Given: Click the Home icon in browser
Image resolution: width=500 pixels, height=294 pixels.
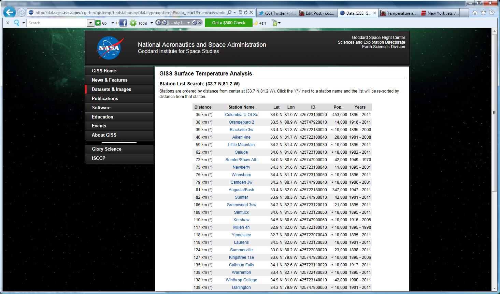Looking at the screenshot, I should 475,13.
